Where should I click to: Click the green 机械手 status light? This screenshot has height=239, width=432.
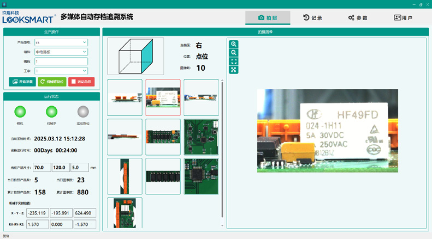51,112
